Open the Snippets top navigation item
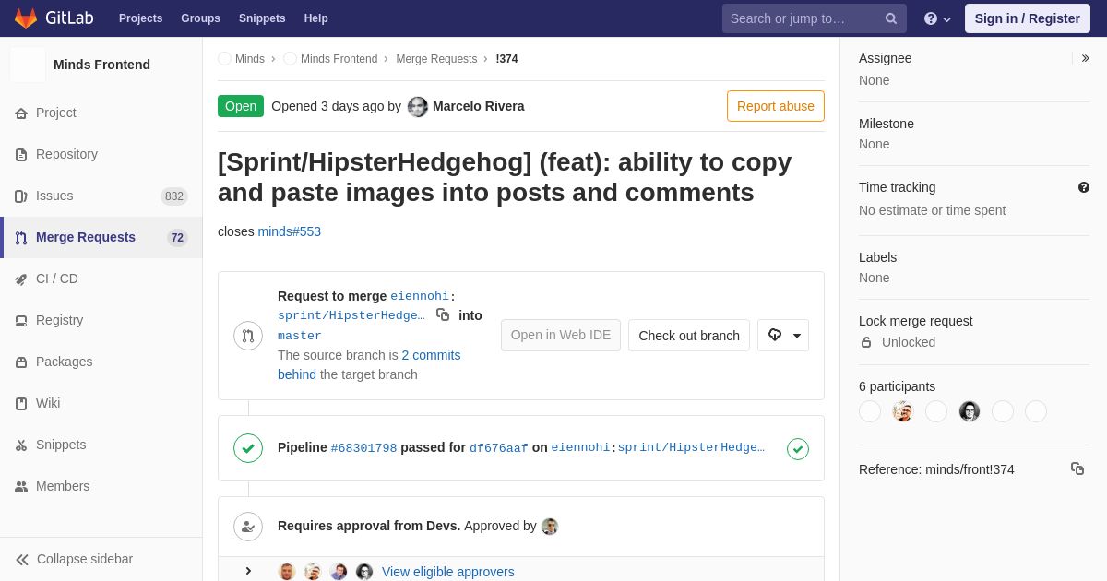Screen dimensions: 1107x581 coord(262,18)
